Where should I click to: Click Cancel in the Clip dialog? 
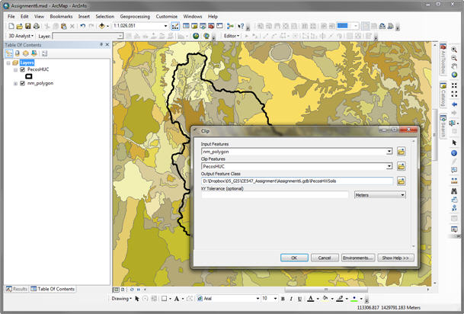[325, 258]
